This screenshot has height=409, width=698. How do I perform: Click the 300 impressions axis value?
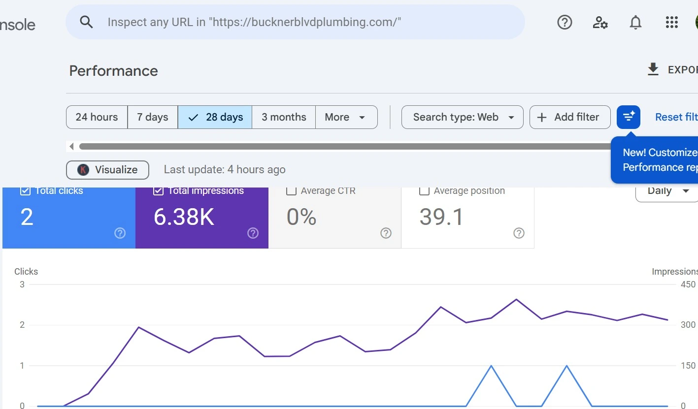click(688, 325)
